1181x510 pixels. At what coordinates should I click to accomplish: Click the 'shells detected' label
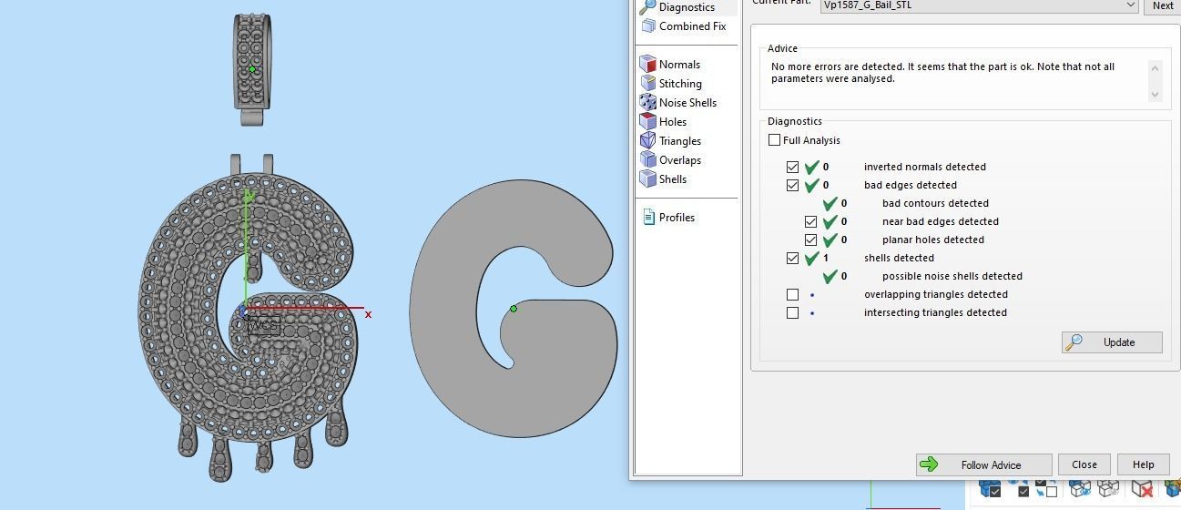point(899,258)
